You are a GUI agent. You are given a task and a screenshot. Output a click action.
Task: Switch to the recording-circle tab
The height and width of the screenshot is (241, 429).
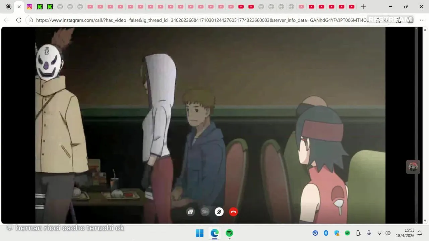(x=9, y=7)
